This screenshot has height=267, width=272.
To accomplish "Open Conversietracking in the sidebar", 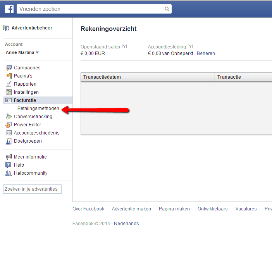I will click(33, 117).
